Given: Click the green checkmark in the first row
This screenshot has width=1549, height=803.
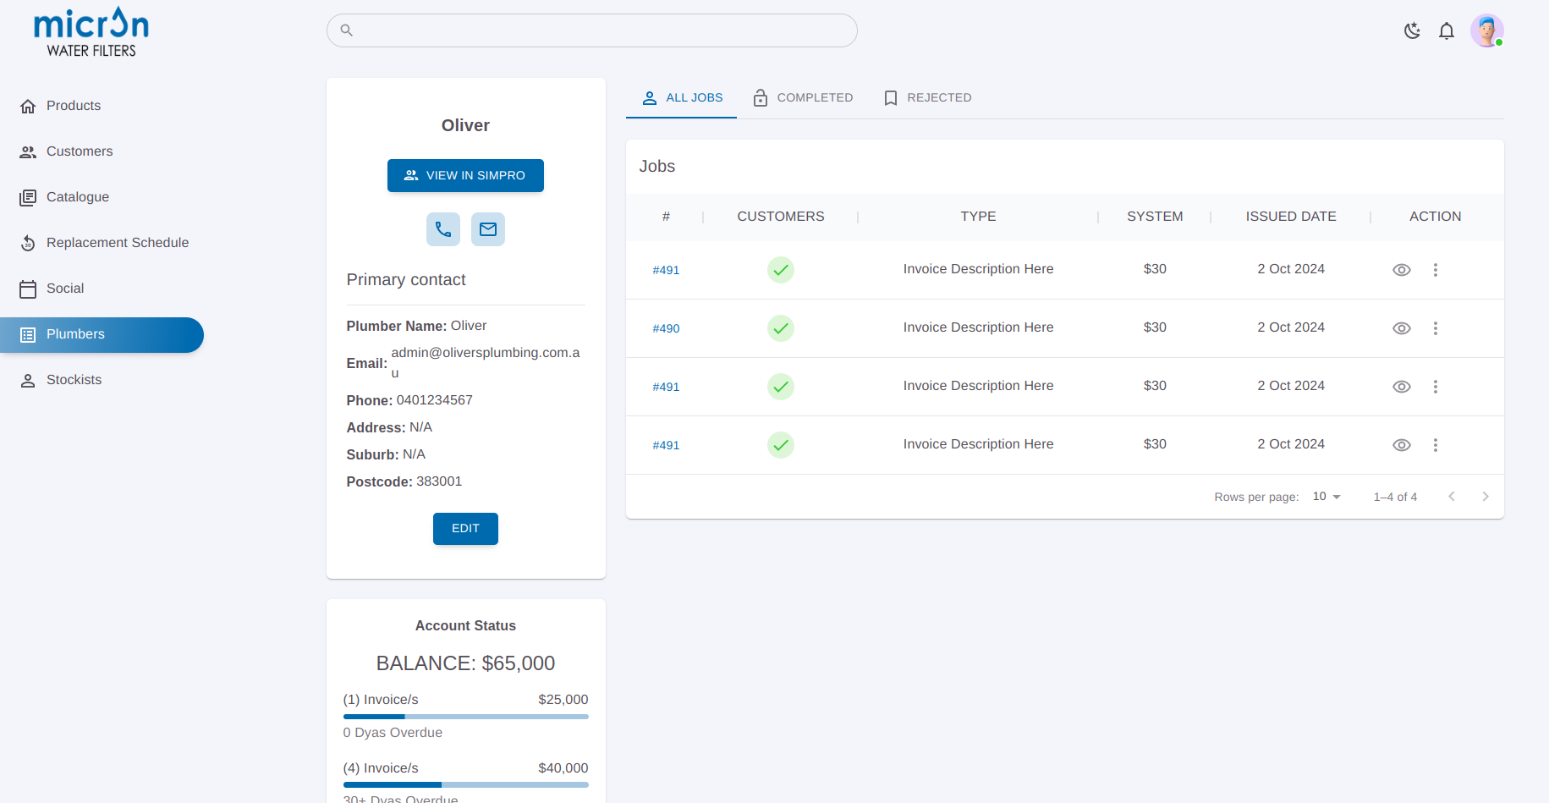Looking at the screenshot, I should [781, 270].
